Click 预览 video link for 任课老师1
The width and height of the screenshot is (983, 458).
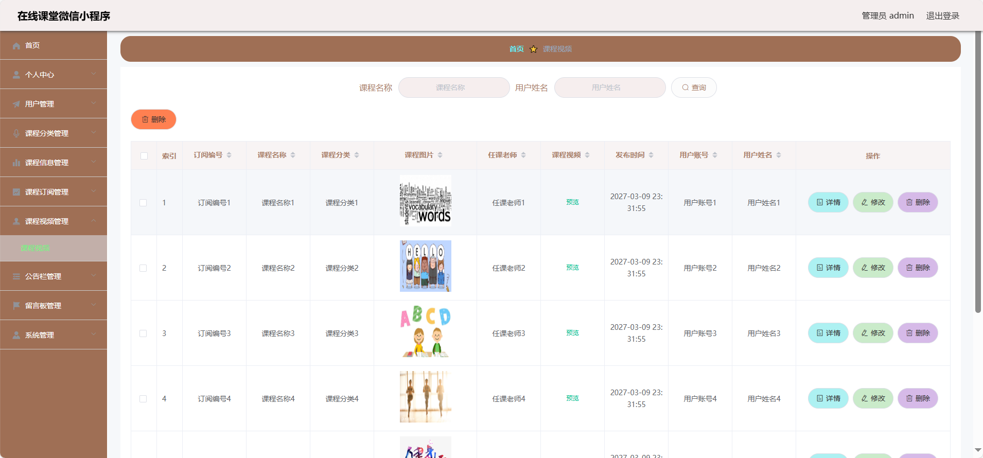[x=572, y=202]
